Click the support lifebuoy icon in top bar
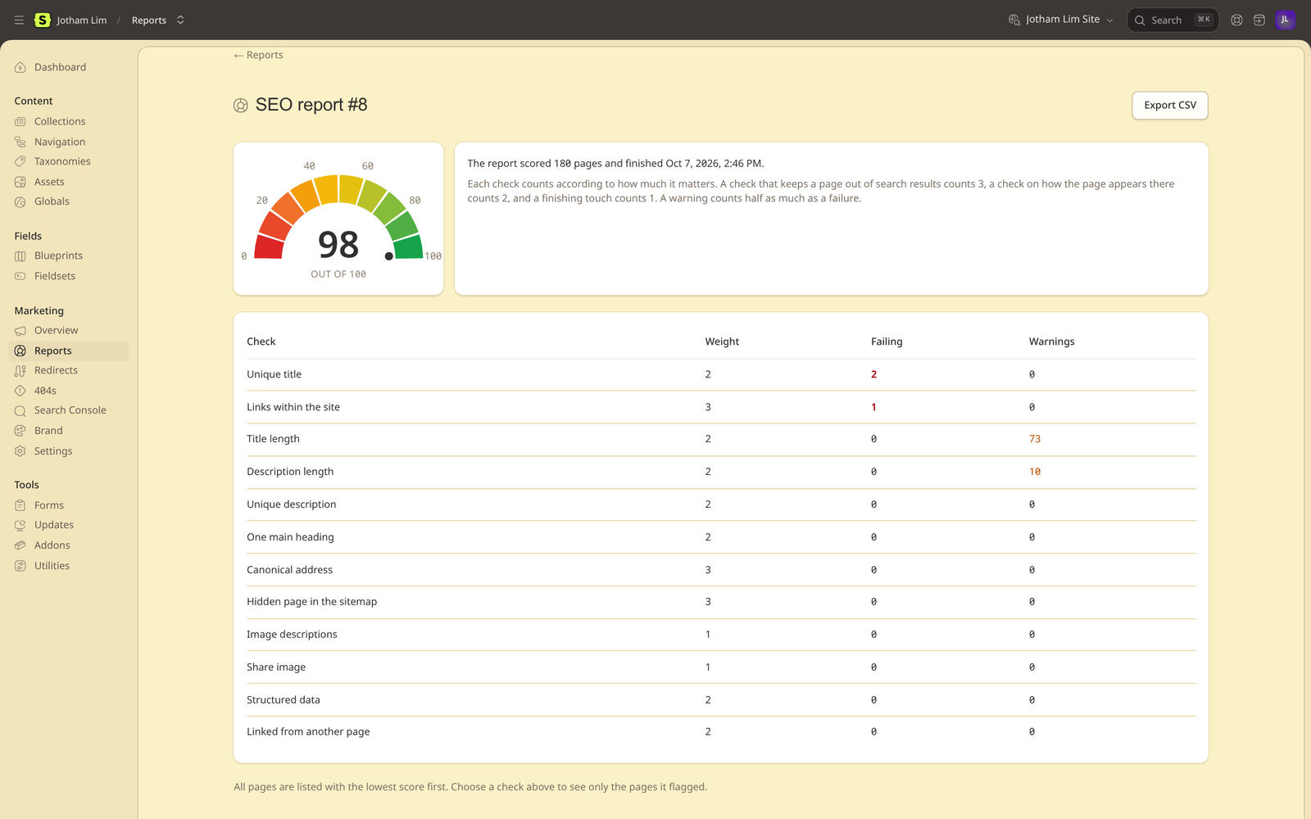 pos(1236,20)
